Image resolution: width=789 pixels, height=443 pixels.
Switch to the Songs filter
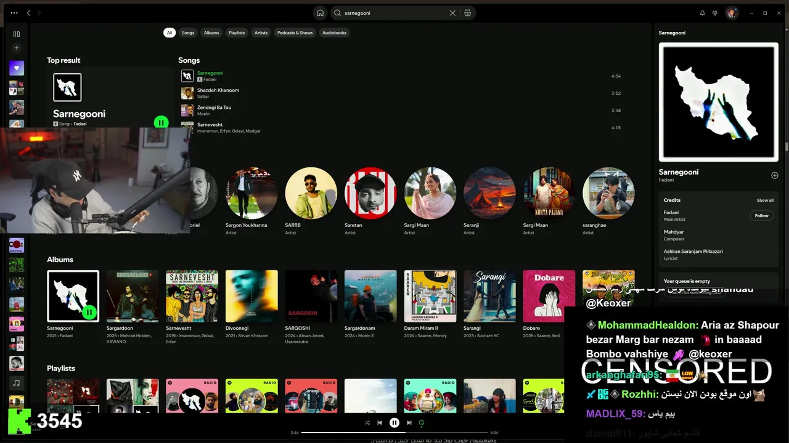click(x=188, y=33)
